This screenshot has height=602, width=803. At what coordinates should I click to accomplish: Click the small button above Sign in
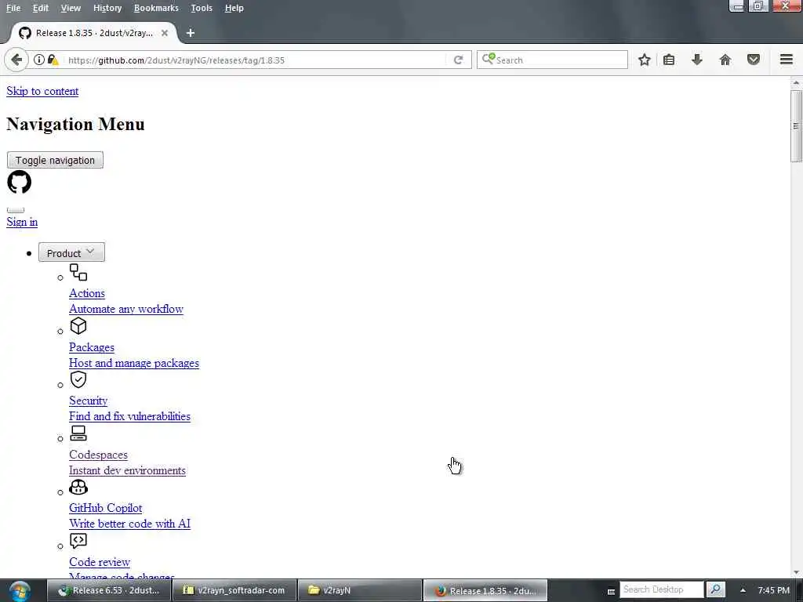(x=16, y=210)
